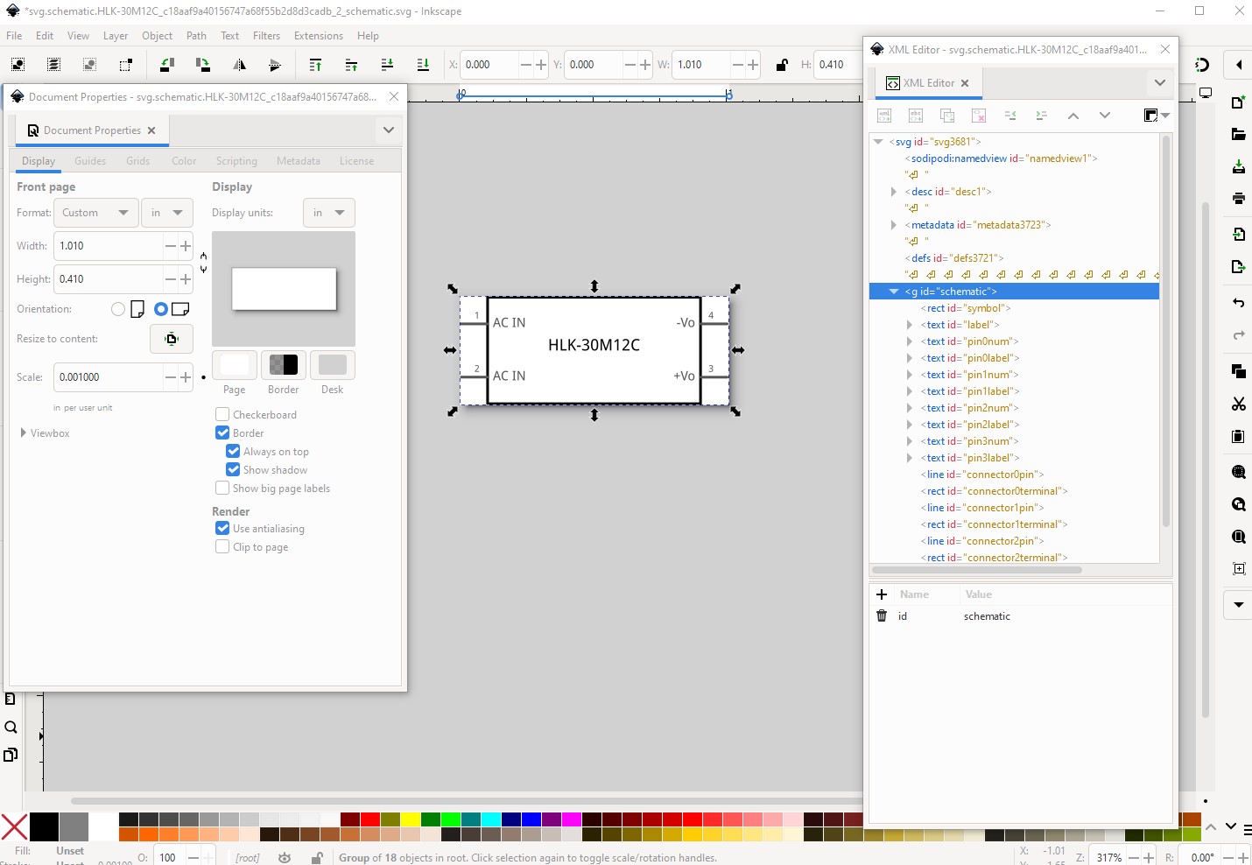This screenshot has height=865, width=1252.
Task: Expand the metadata node in XML tree
Action: pos(894,225)
